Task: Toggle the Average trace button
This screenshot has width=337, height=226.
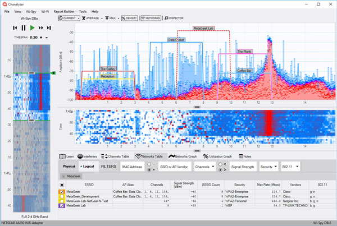Action: 90,19
